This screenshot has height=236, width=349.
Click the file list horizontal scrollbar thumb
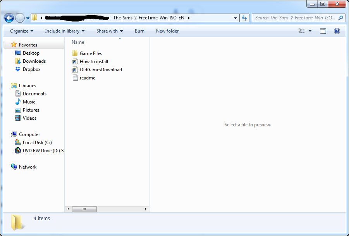[x=84, y=209]
